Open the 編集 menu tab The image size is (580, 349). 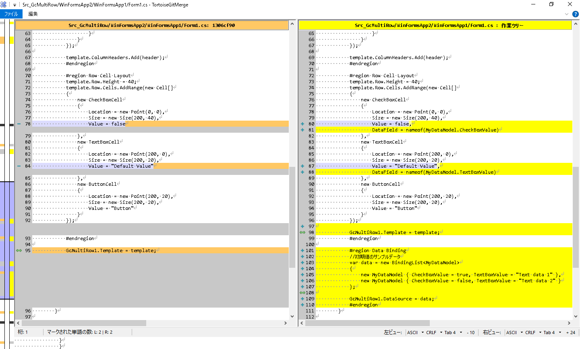tap(33, 14)
